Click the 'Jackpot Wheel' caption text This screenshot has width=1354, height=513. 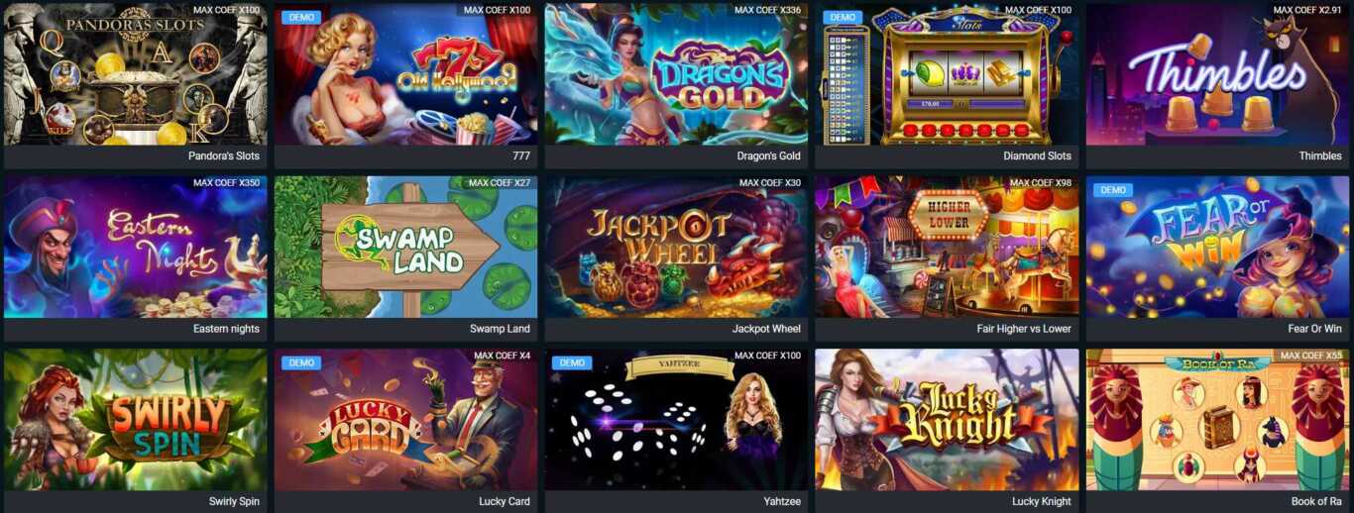coord(766,329)
